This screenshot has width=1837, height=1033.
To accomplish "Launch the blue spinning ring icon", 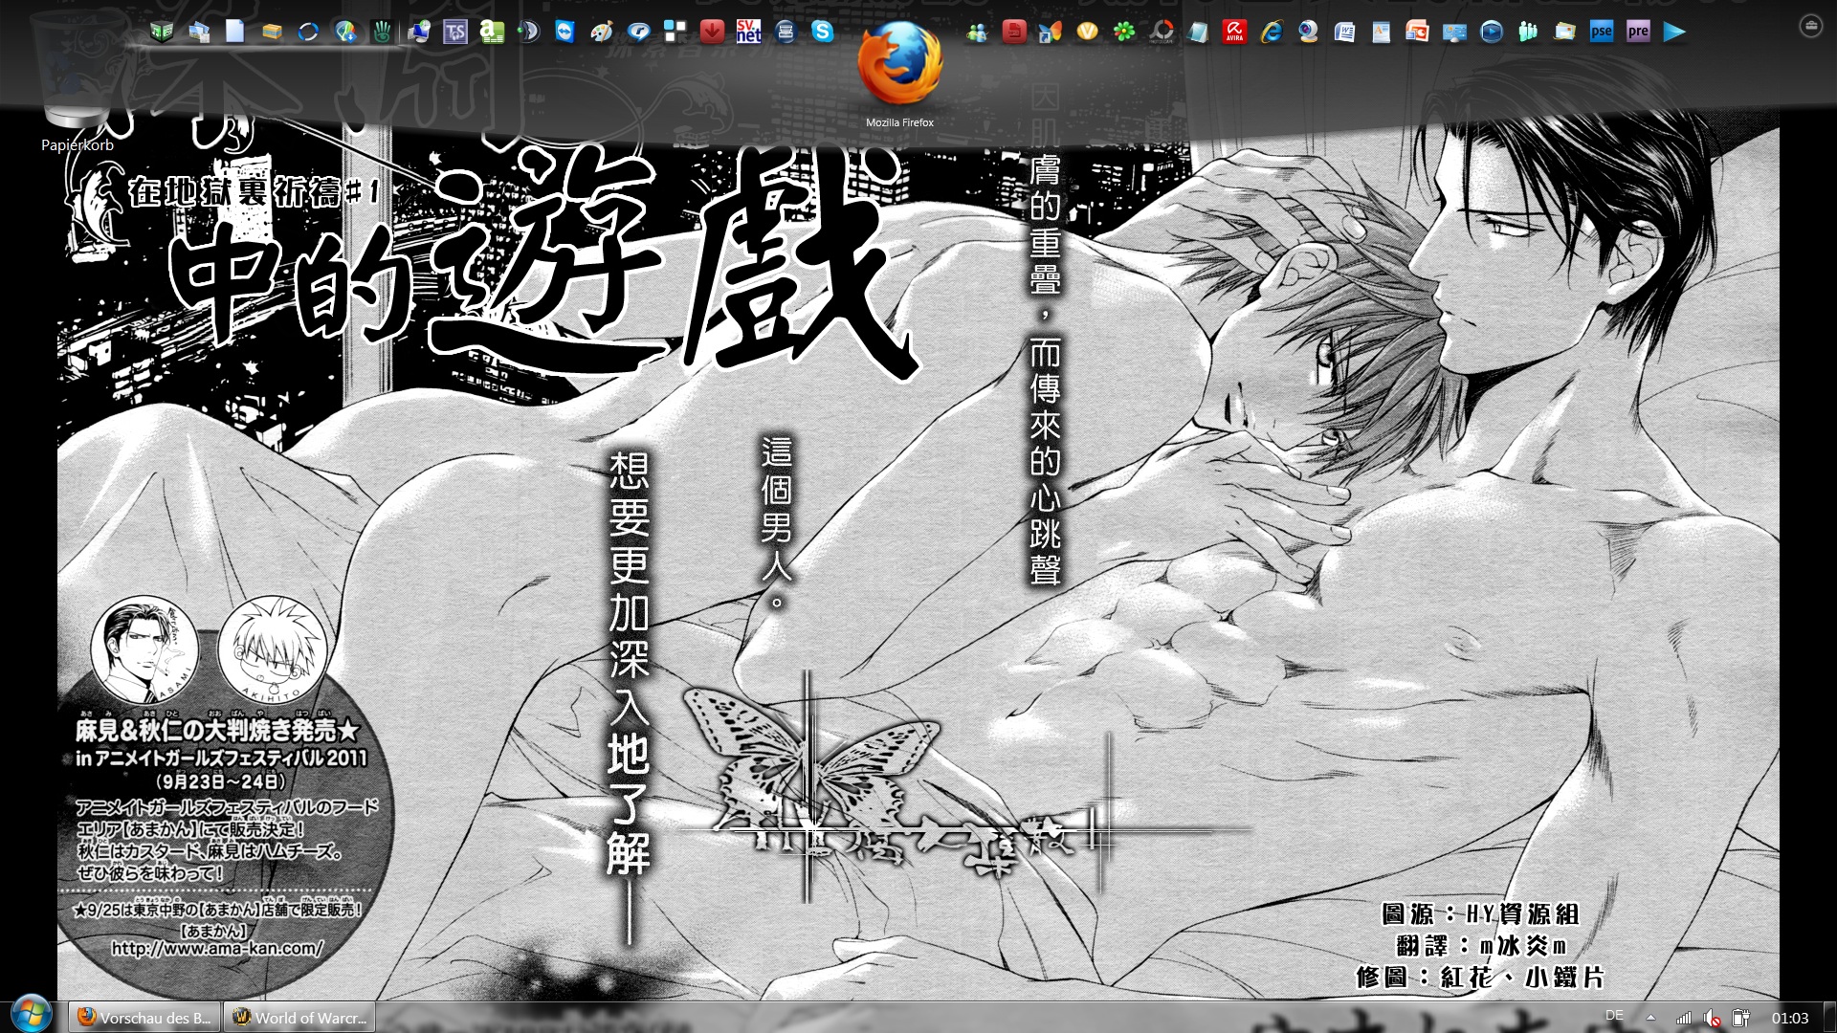I will coord(308,32).
